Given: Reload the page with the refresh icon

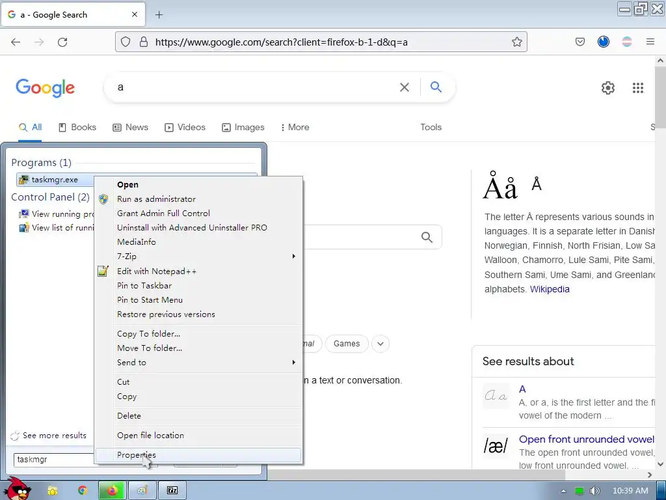Looking at the screenshot, I should (62, 42).
